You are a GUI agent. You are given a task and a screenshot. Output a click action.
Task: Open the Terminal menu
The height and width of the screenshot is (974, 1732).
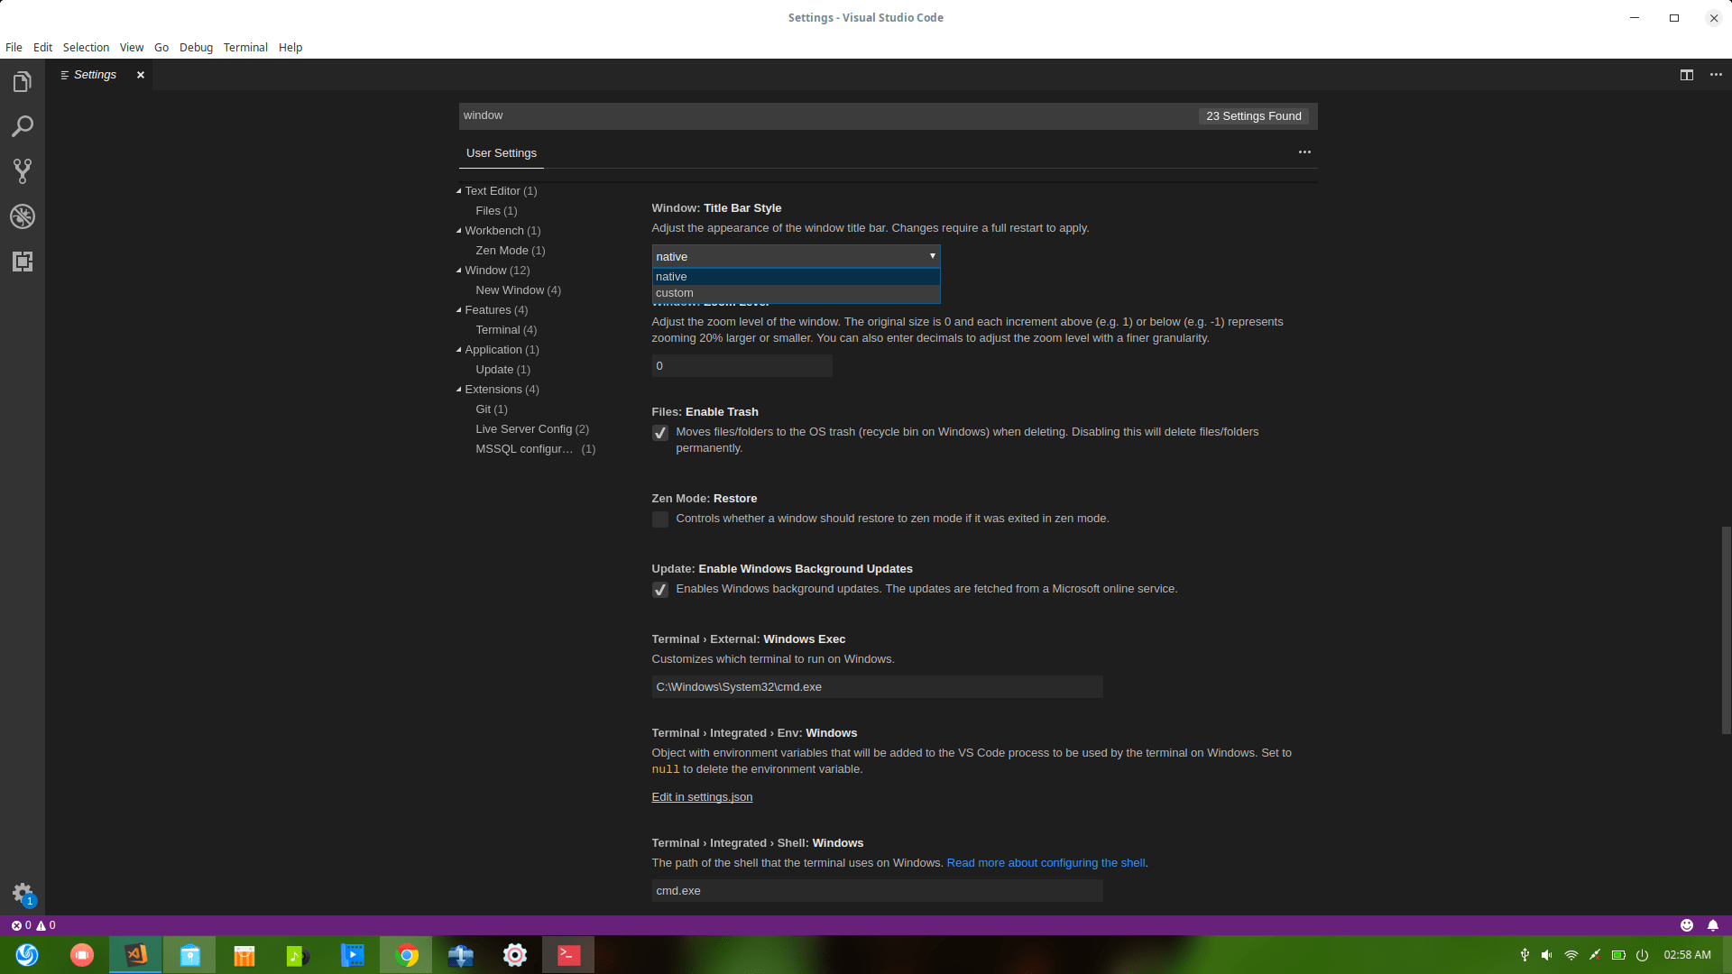[244, 47]
